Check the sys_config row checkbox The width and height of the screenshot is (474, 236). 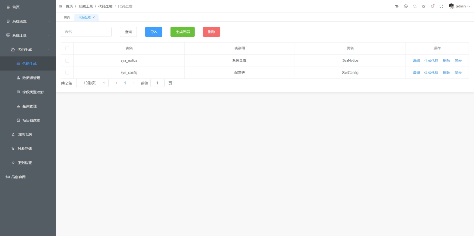click(67, 73)
